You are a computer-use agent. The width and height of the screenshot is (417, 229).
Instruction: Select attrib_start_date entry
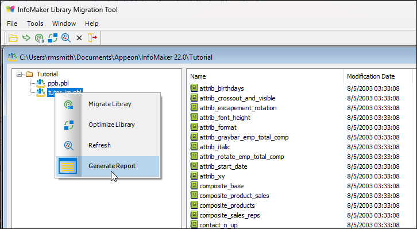(223, 166)
